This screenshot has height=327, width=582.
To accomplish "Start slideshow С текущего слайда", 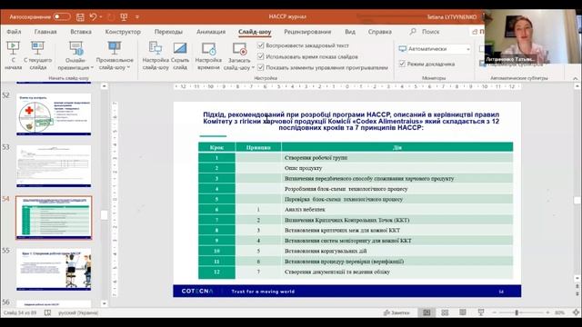I will (38, 55).
